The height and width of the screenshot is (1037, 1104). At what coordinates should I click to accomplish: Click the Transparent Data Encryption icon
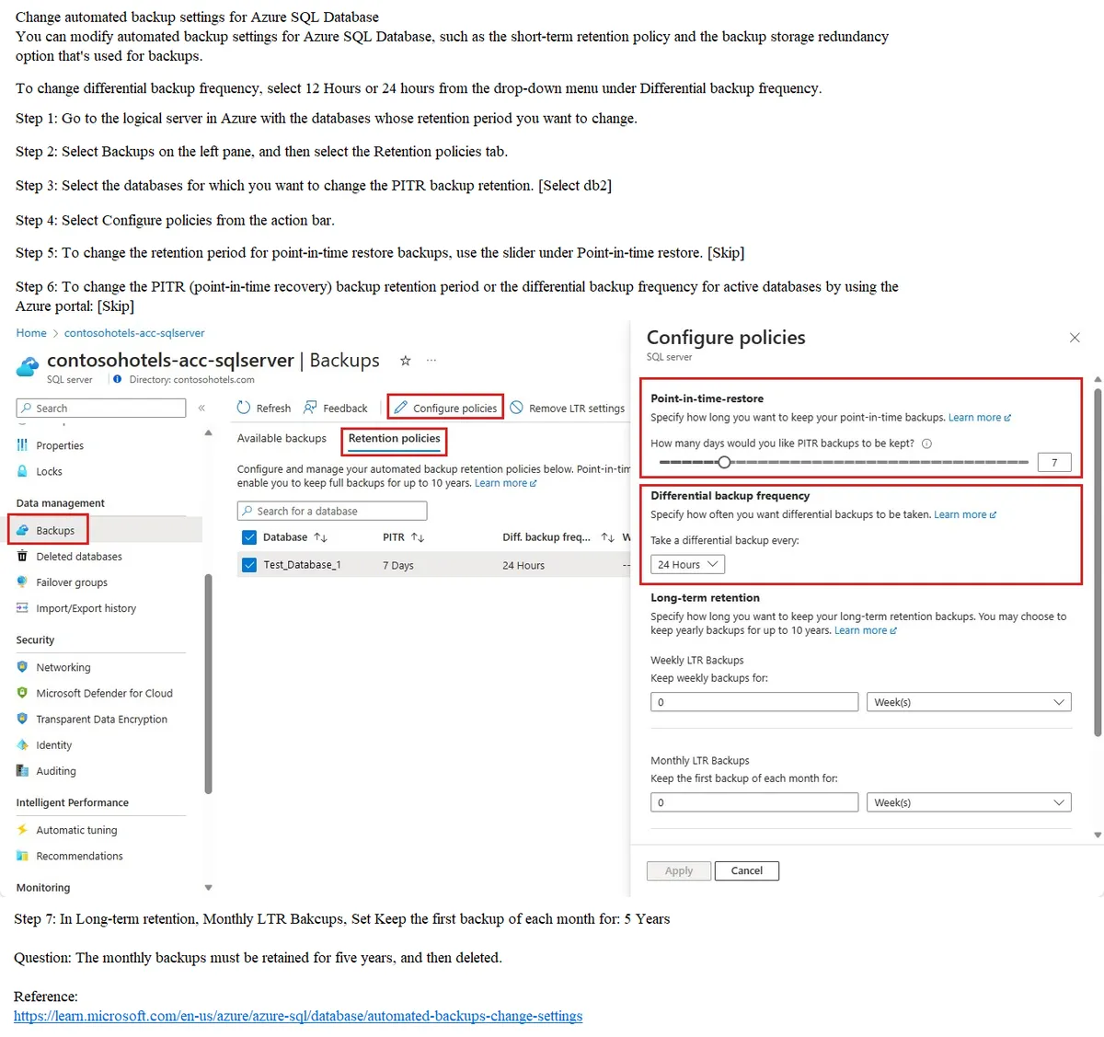click(22, 719)
